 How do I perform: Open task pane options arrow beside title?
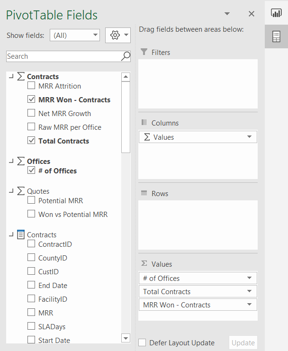coord(227,14)
